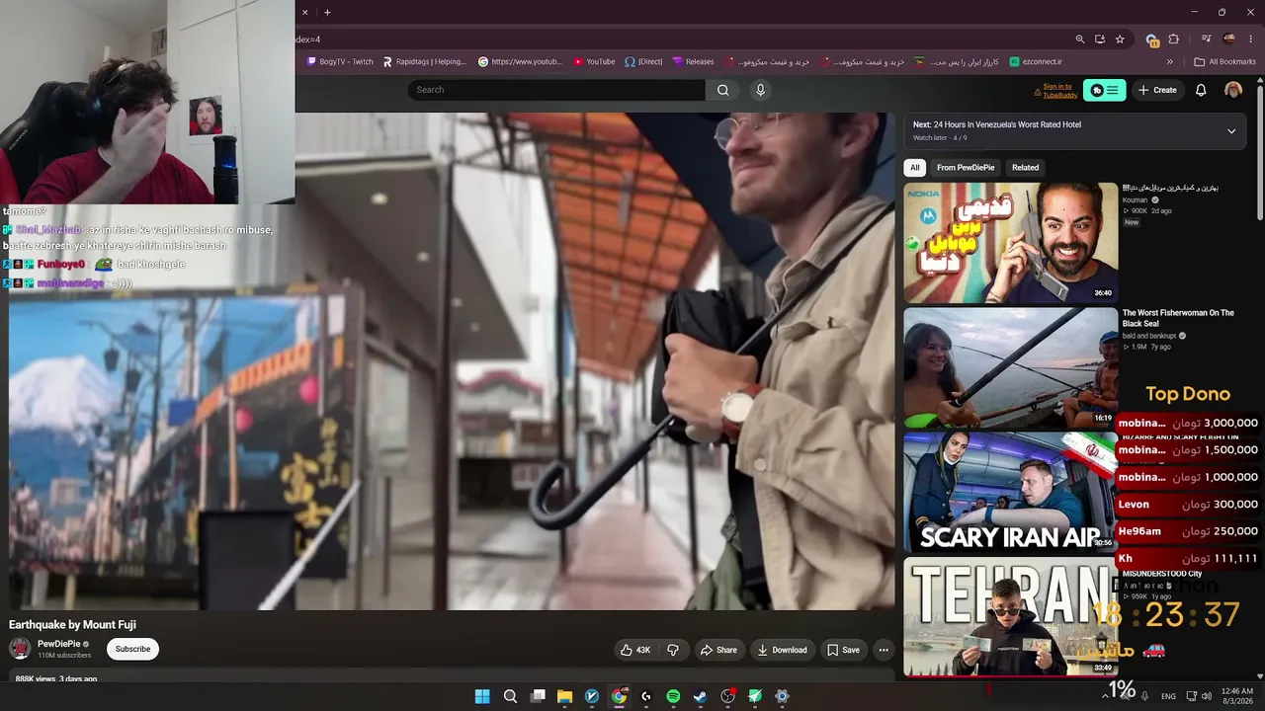Open the PewDiePie channel avatar
Image resolution: width=1265 pixels, height=711 pixels.
click(x=20, y=649)
